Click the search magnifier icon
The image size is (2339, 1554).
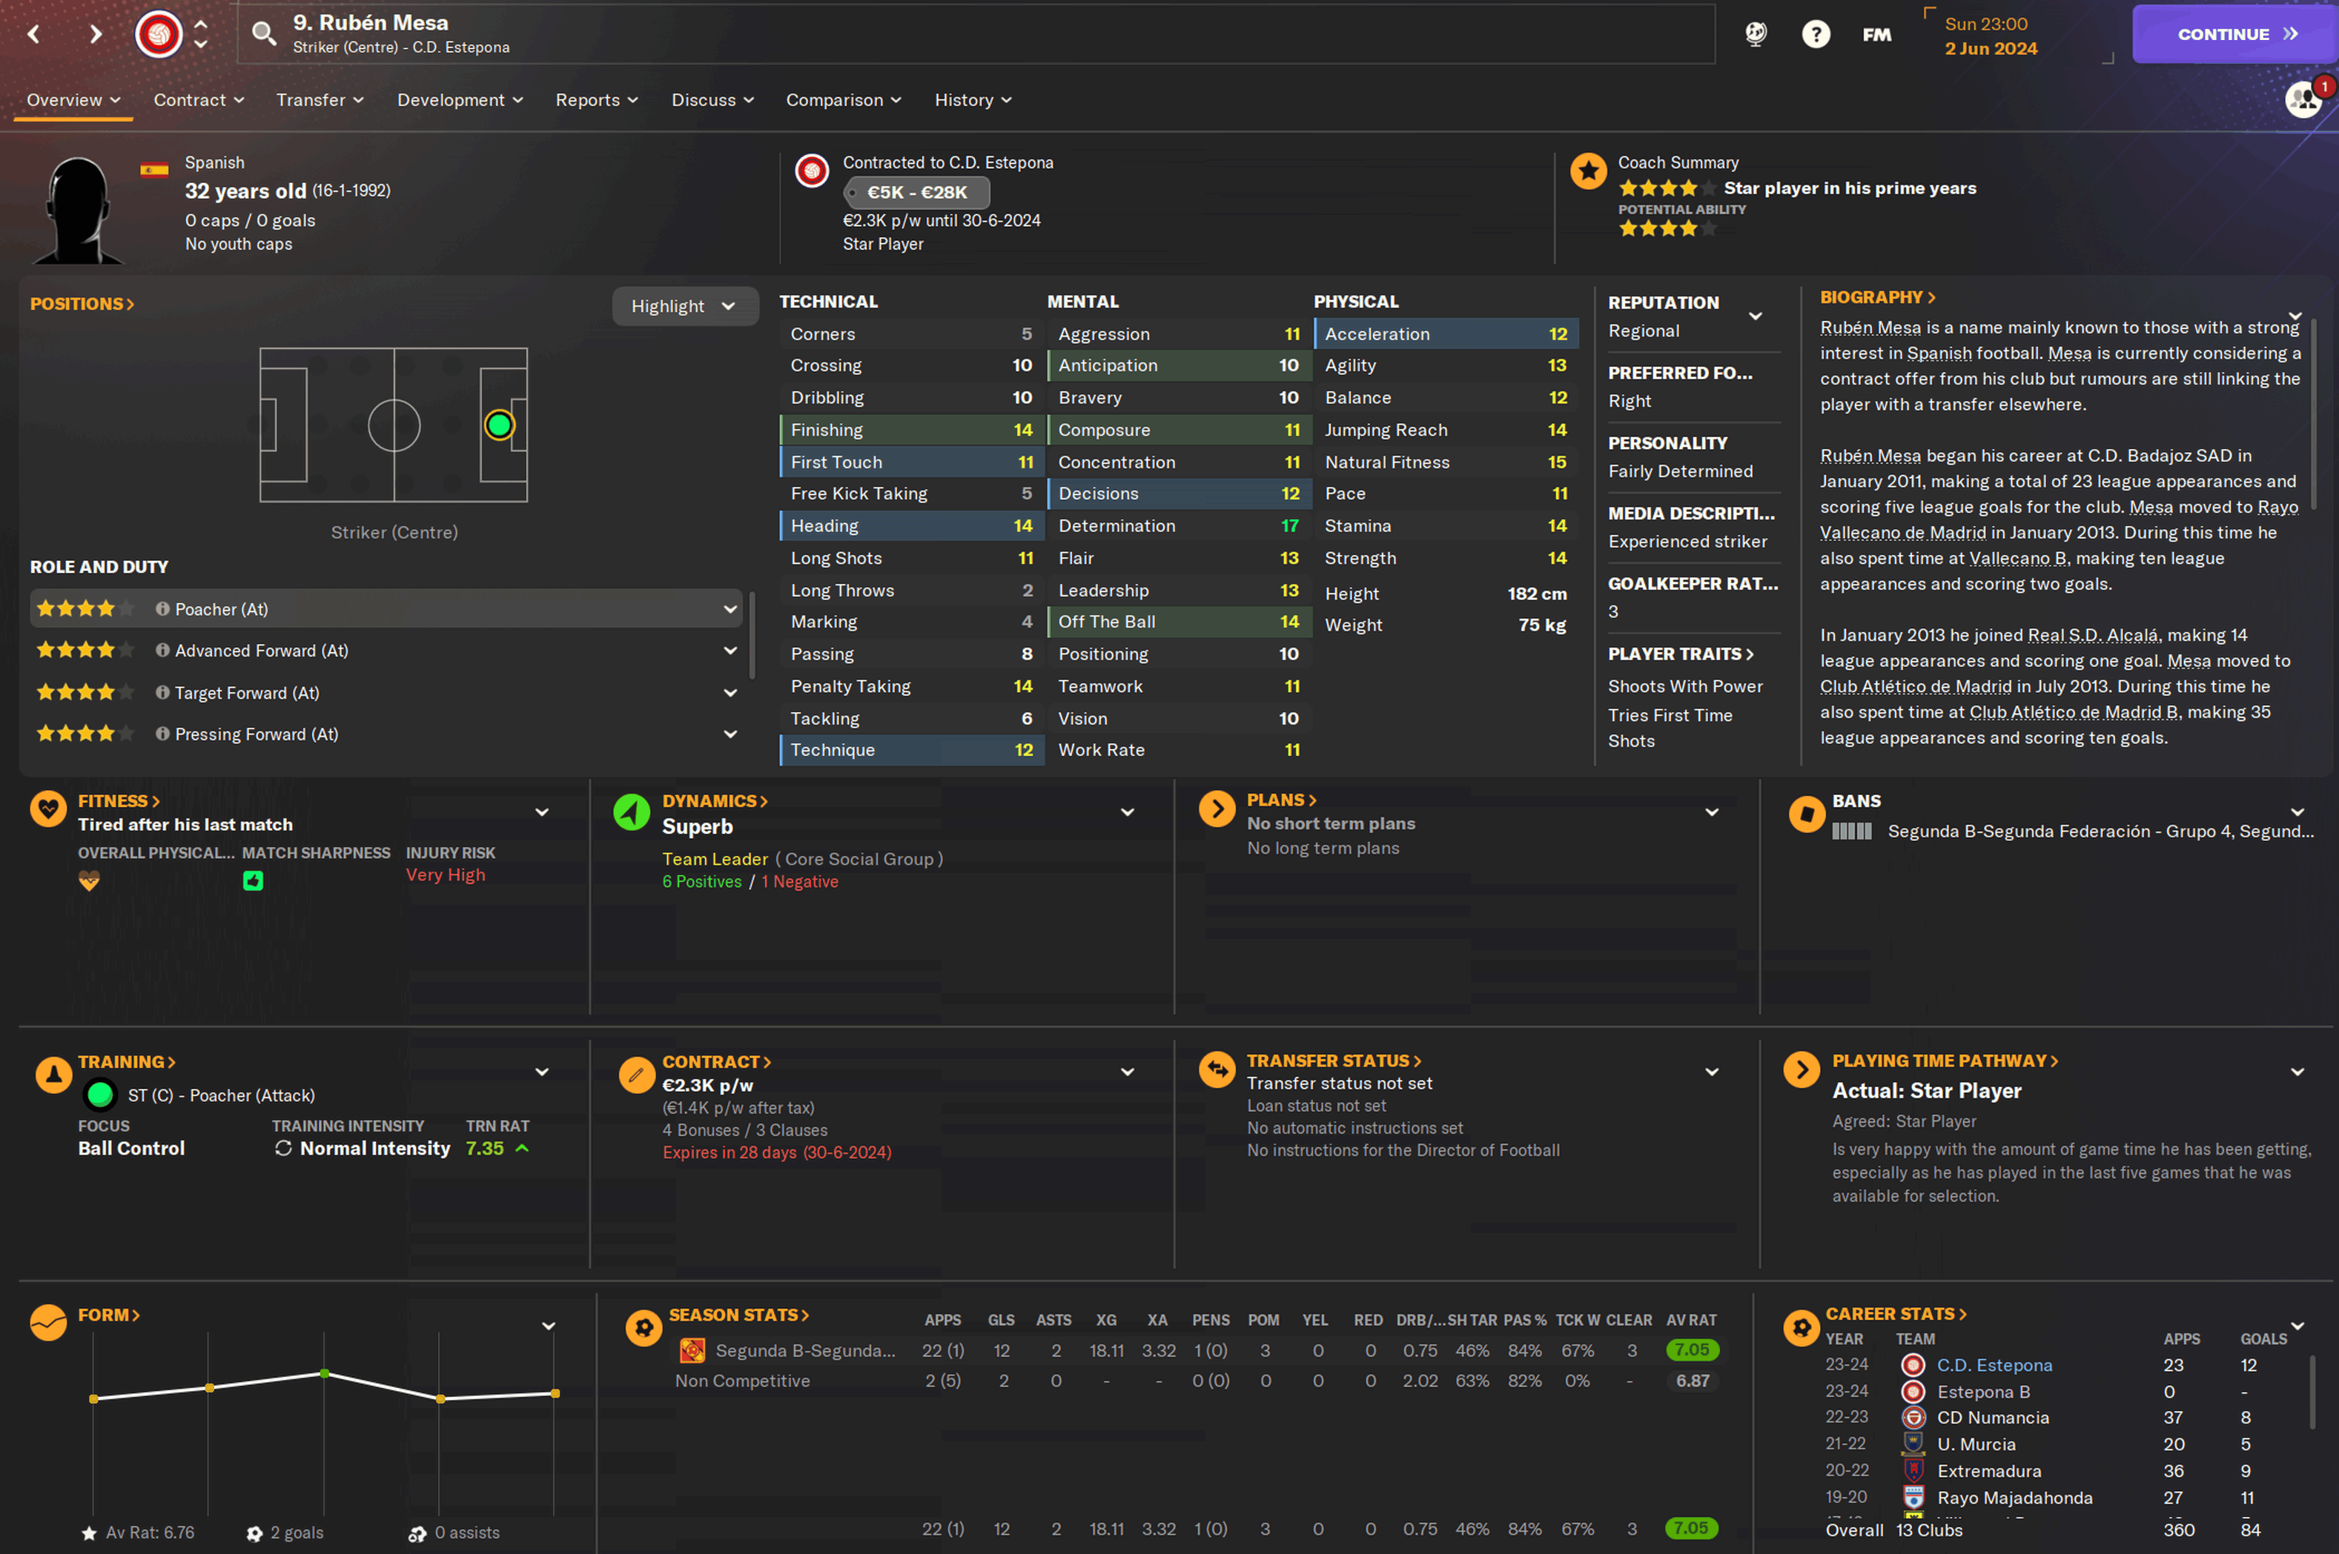(x=264, y=33)
